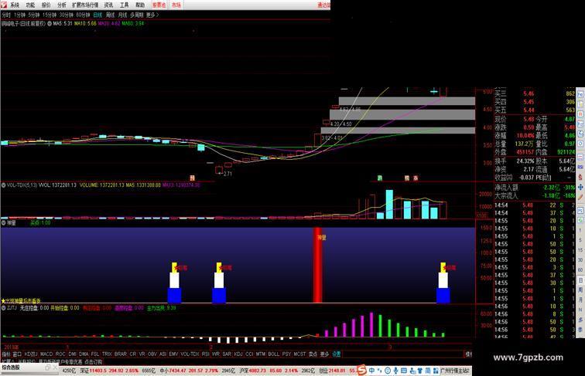Choose the OBV indicator tab
The height and width of the screenshot is (376, 585).
tap(152, 354)
